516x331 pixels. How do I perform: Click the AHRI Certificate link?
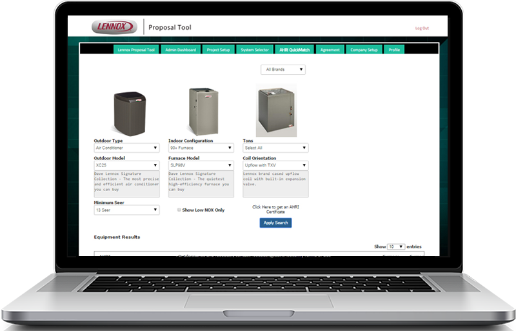tap(275, 209)
